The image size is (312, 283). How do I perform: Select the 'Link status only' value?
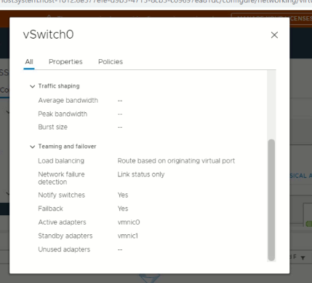coord(141,174)
